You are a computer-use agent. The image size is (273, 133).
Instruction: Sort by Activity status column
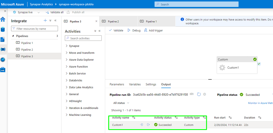(x=176, y=117)
